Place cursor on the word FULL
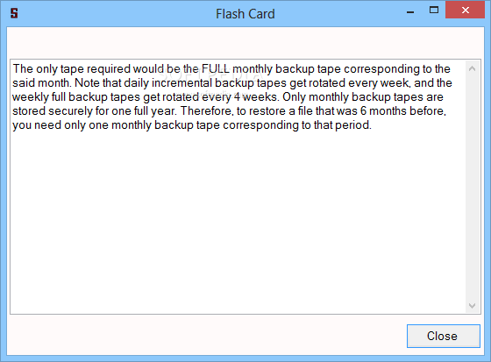Image resolution: width=491 pixels, height=362 pixels. point(216,68)
